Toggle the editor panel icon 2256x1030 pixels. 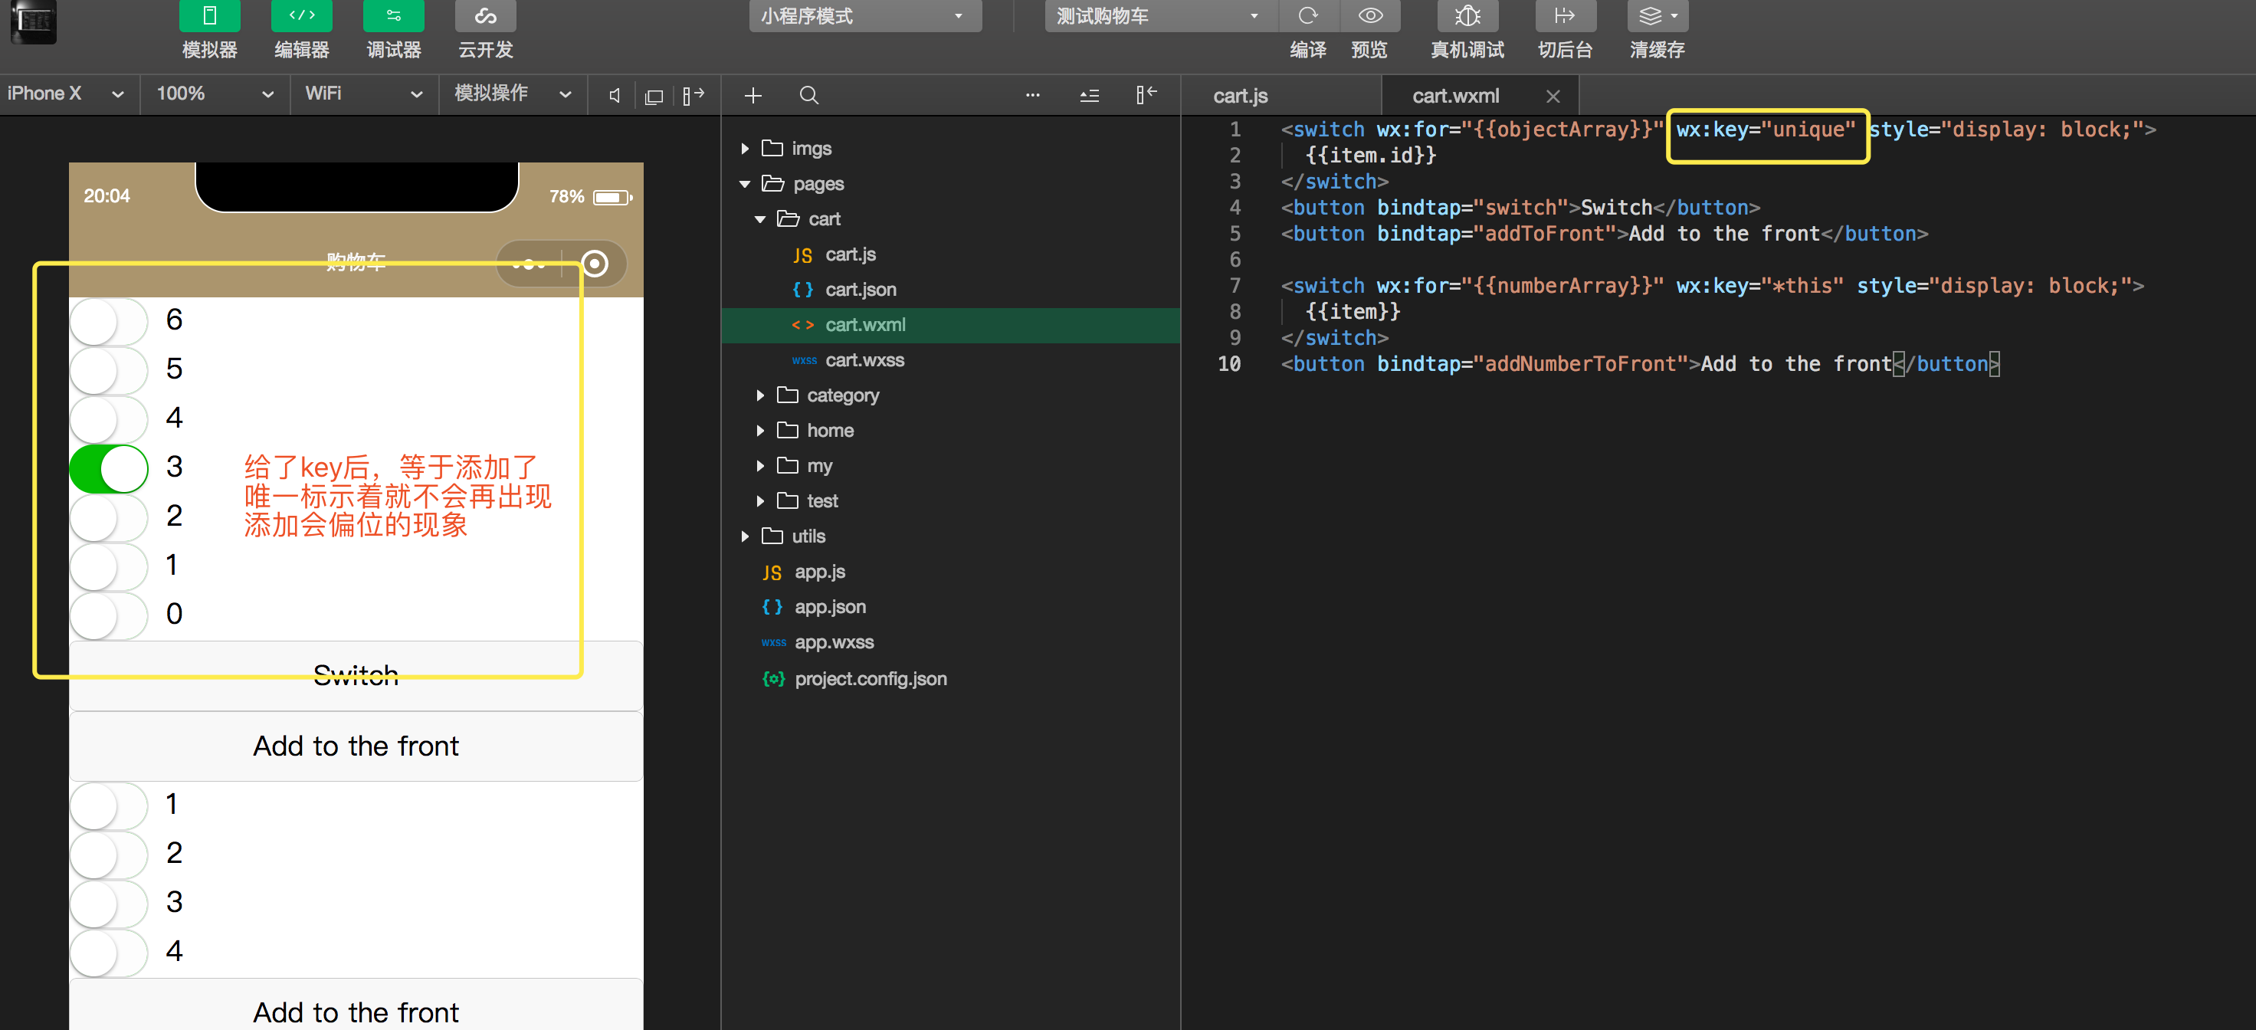click(301, 16)
